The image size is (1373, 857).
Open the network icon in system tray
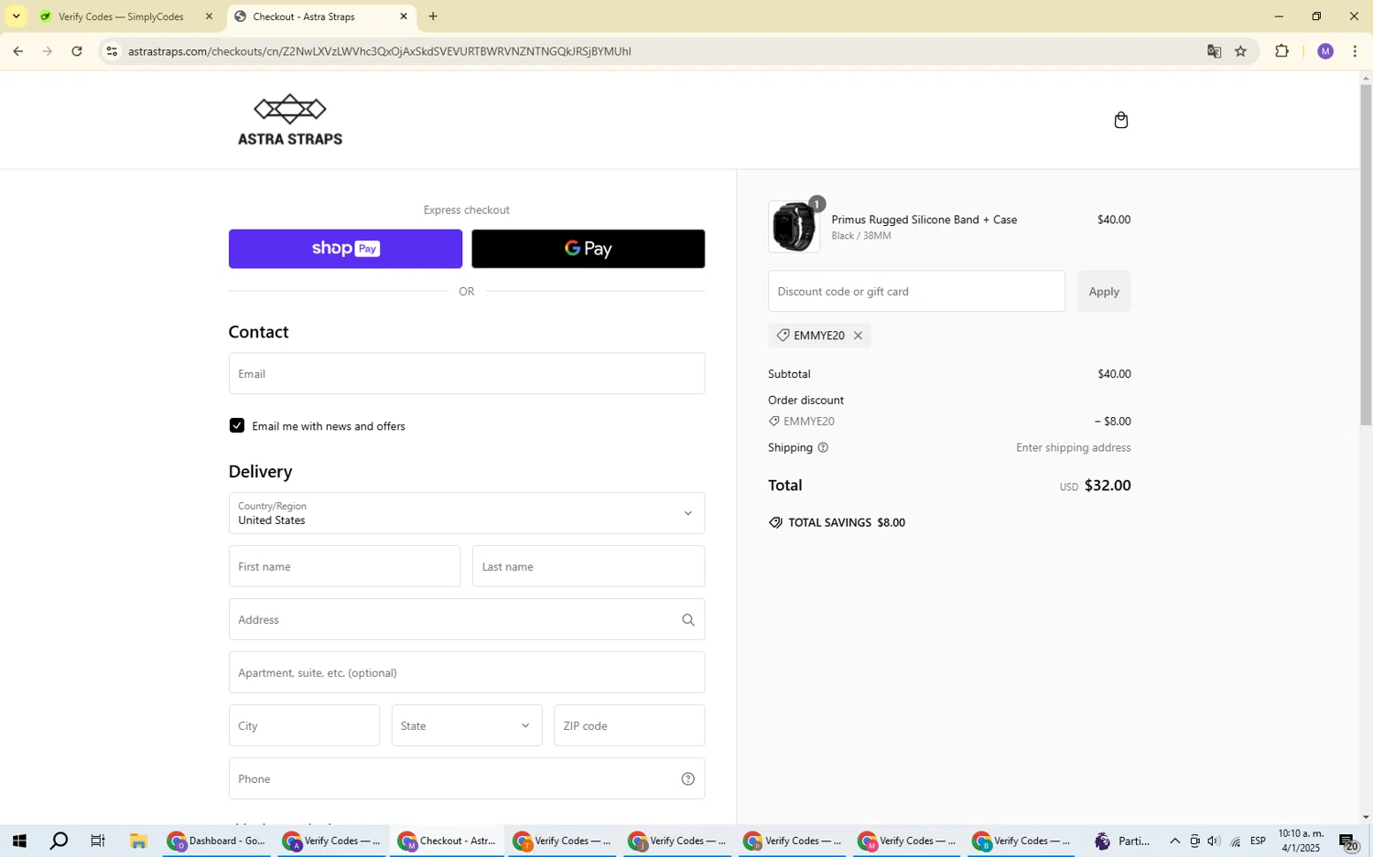pos(1235,841)
